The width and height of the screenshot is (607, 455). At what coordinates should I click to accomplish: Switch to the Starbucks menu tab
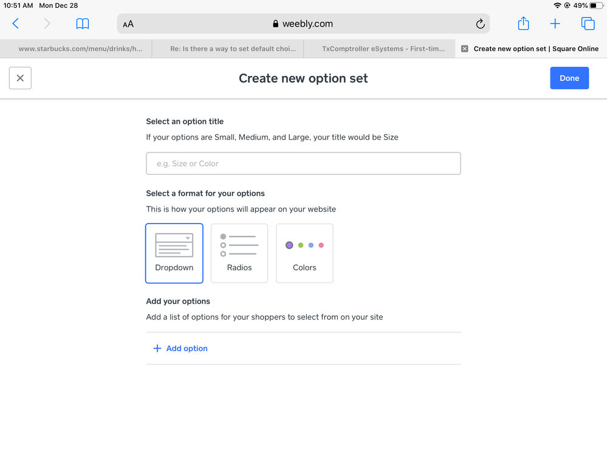click(x=80, y=49)
